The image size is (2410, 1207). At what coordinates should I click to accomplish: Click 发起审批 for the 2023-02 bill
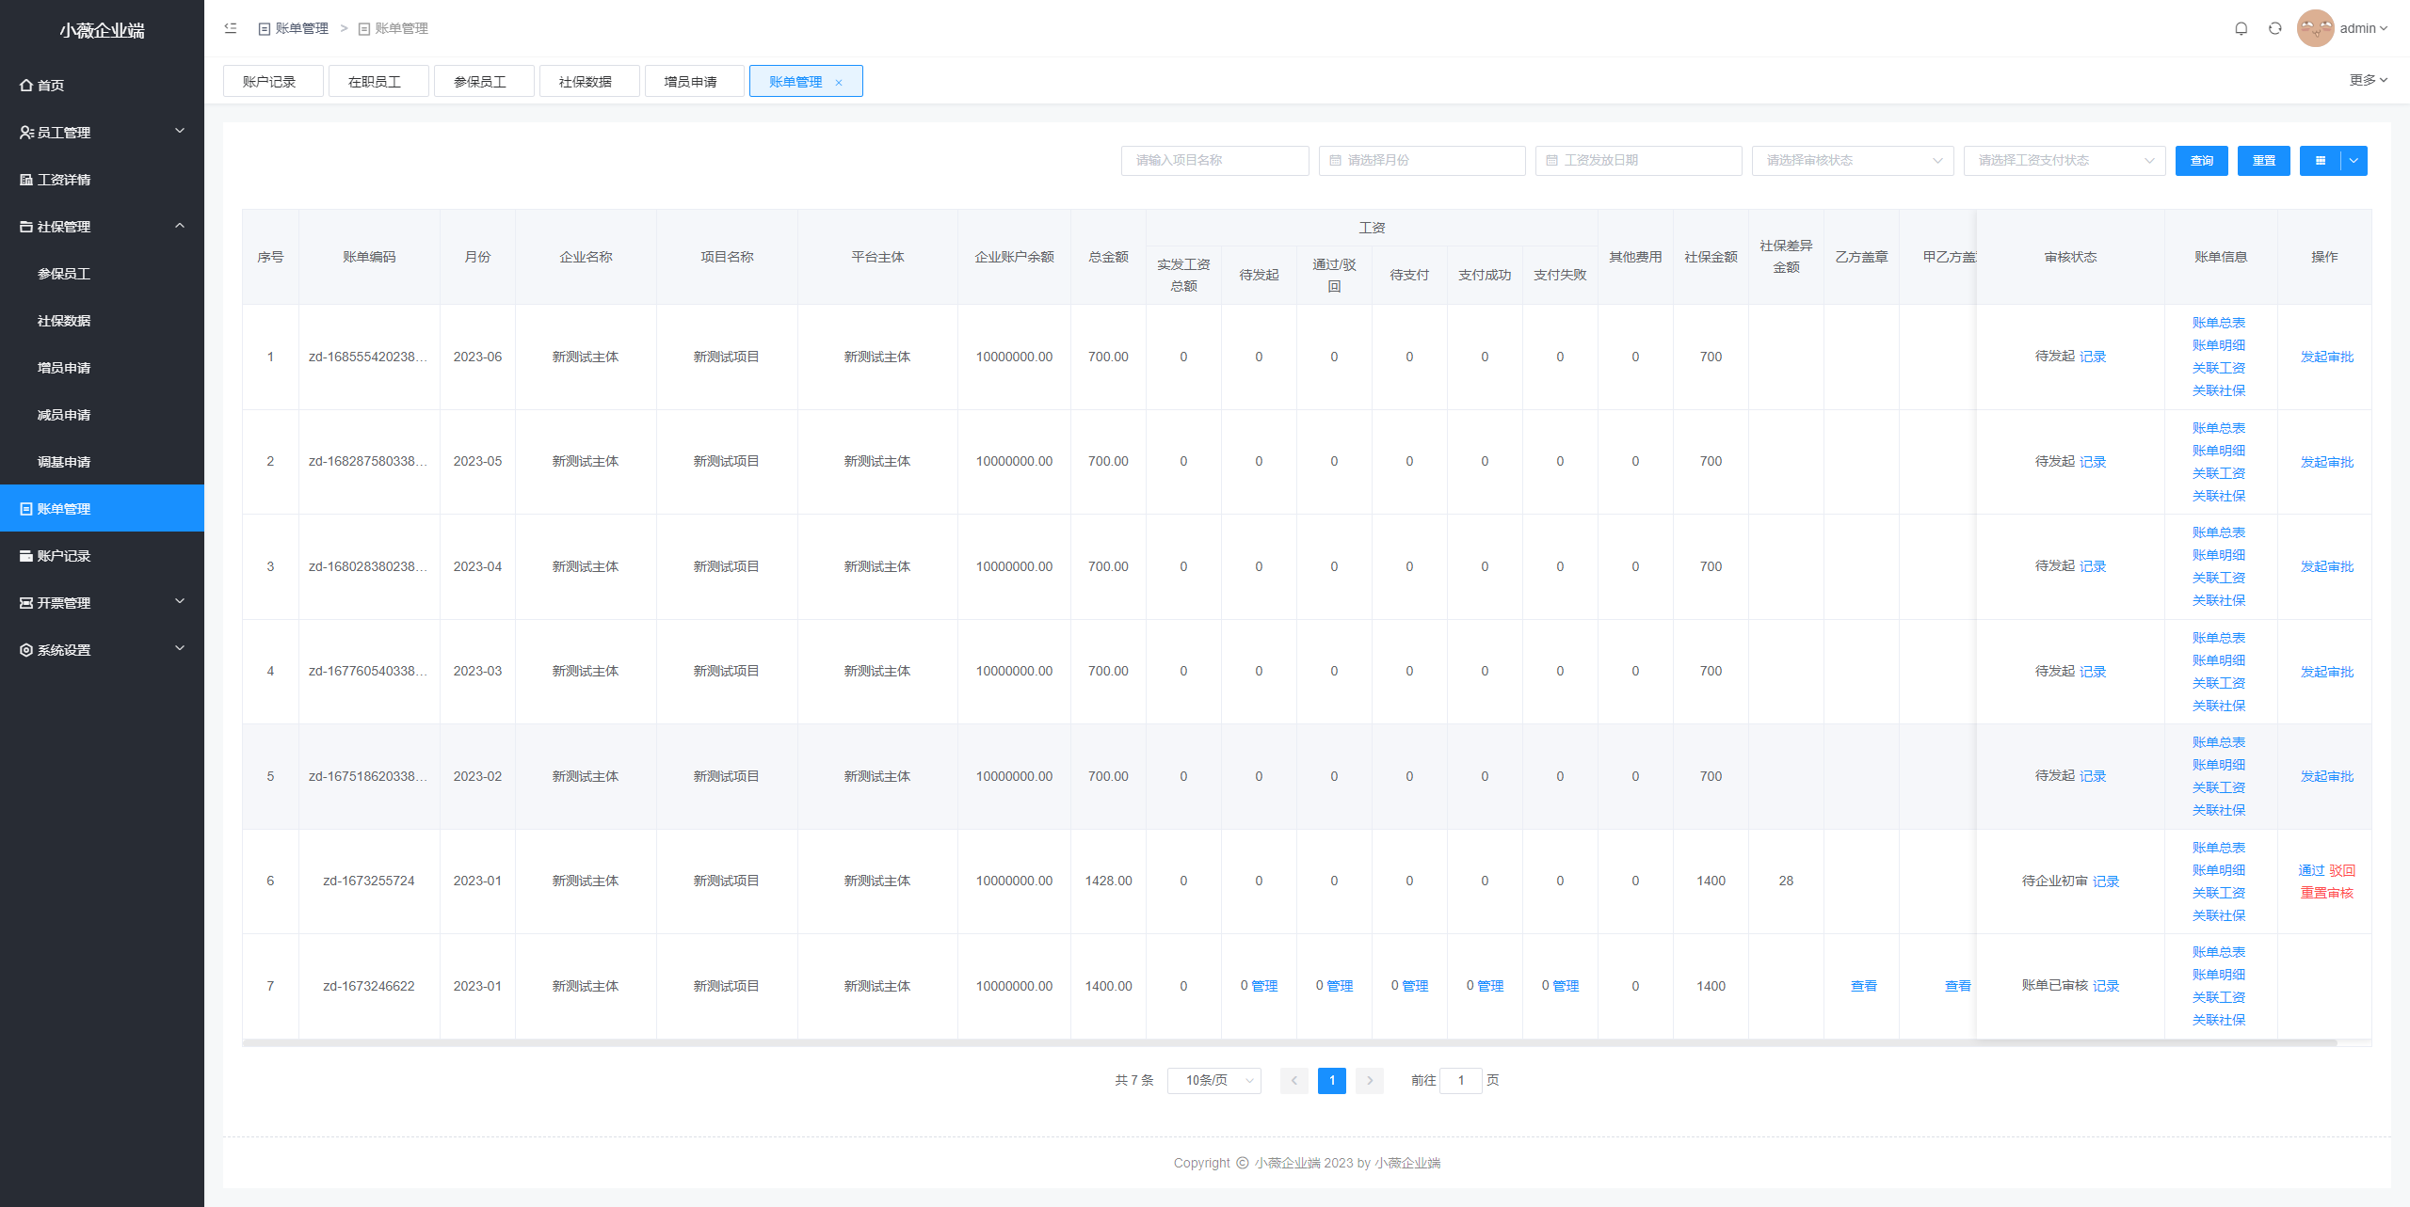(2326, 776)
